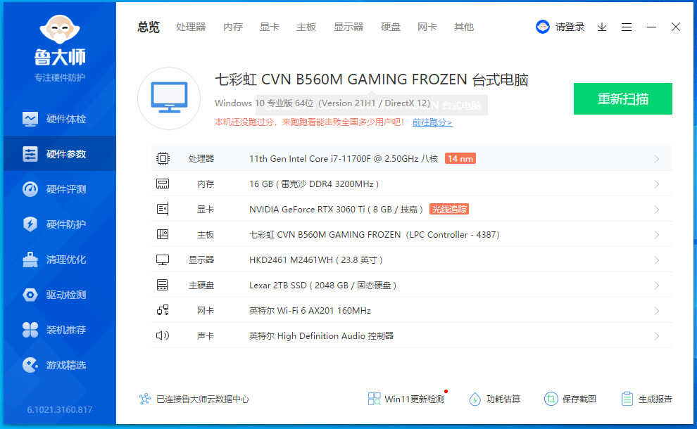Click the memory module icon
The image size is (697, 429).
163,184
